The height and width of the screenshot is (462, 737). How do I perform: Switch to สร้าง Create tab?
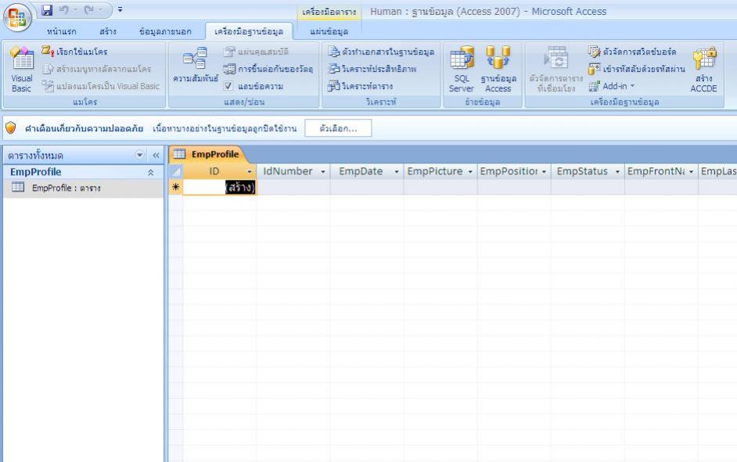[x=108, y=31]
